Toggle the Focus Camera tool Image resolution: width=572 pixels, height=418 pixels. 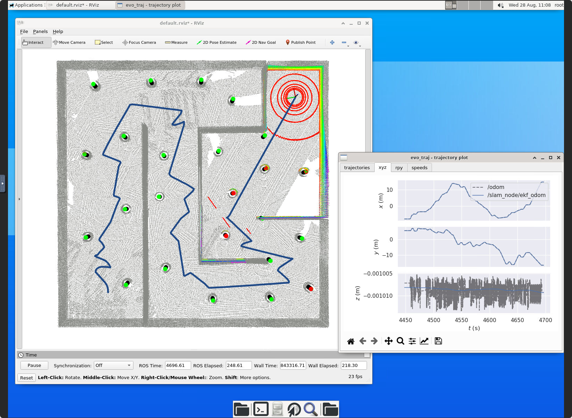(x=139, y=42)
